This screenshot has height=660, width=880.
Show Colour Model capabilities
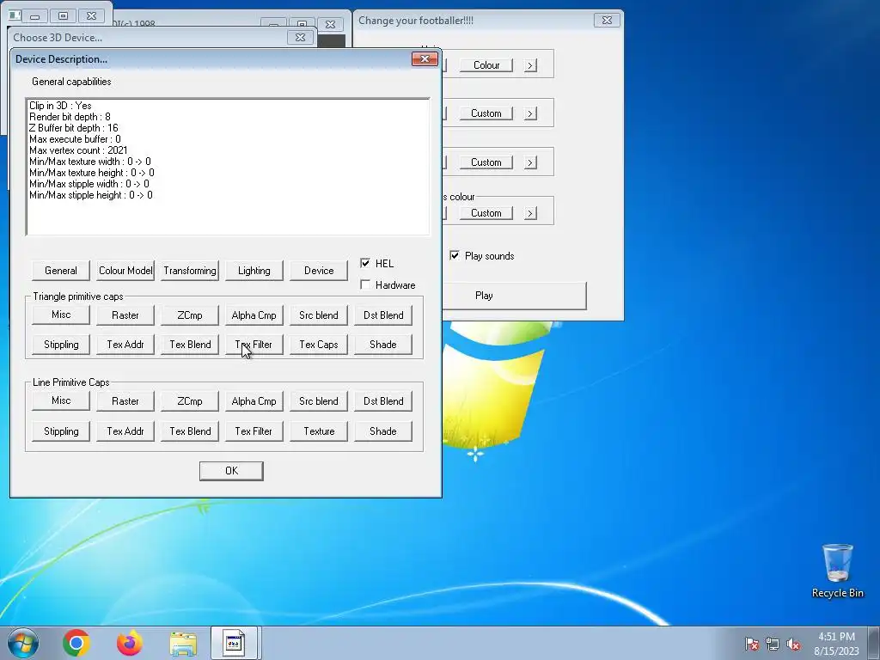[125, 271]
